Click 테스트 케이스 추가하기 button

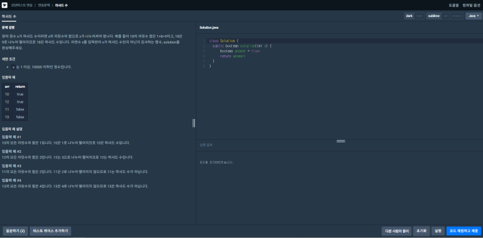[51, 231]
